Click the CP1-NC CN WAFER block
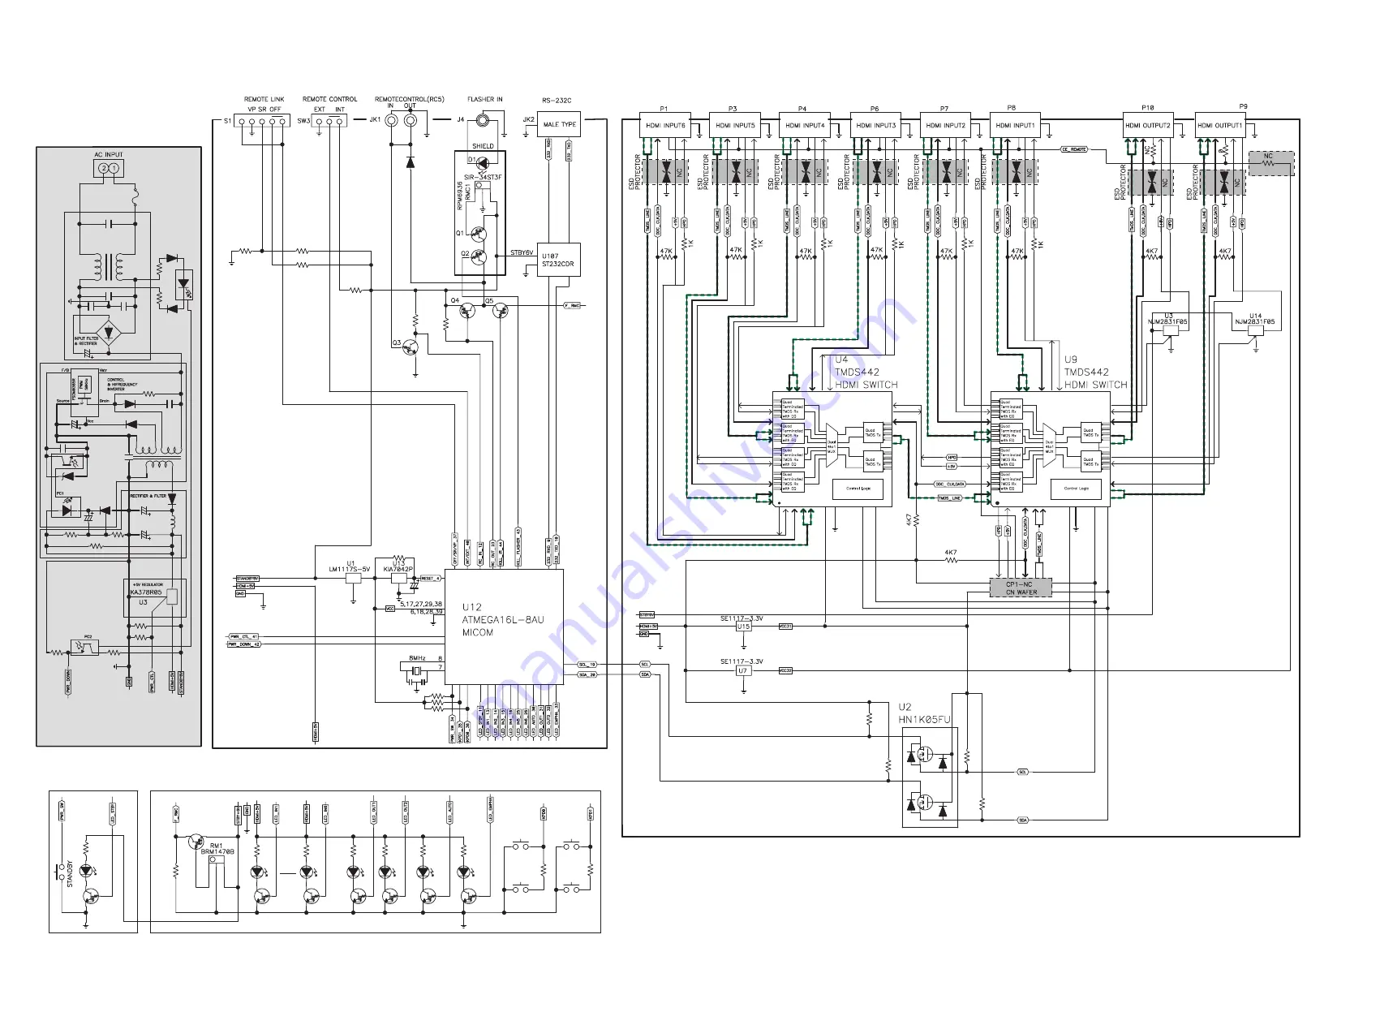The image size is (1380, 1025). (1021, 588)
